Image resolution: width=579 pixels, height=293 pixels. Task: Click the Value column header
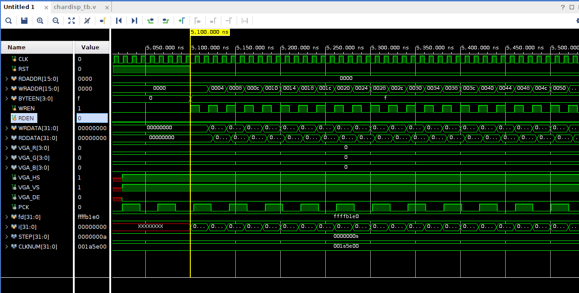tap(92, 47)
